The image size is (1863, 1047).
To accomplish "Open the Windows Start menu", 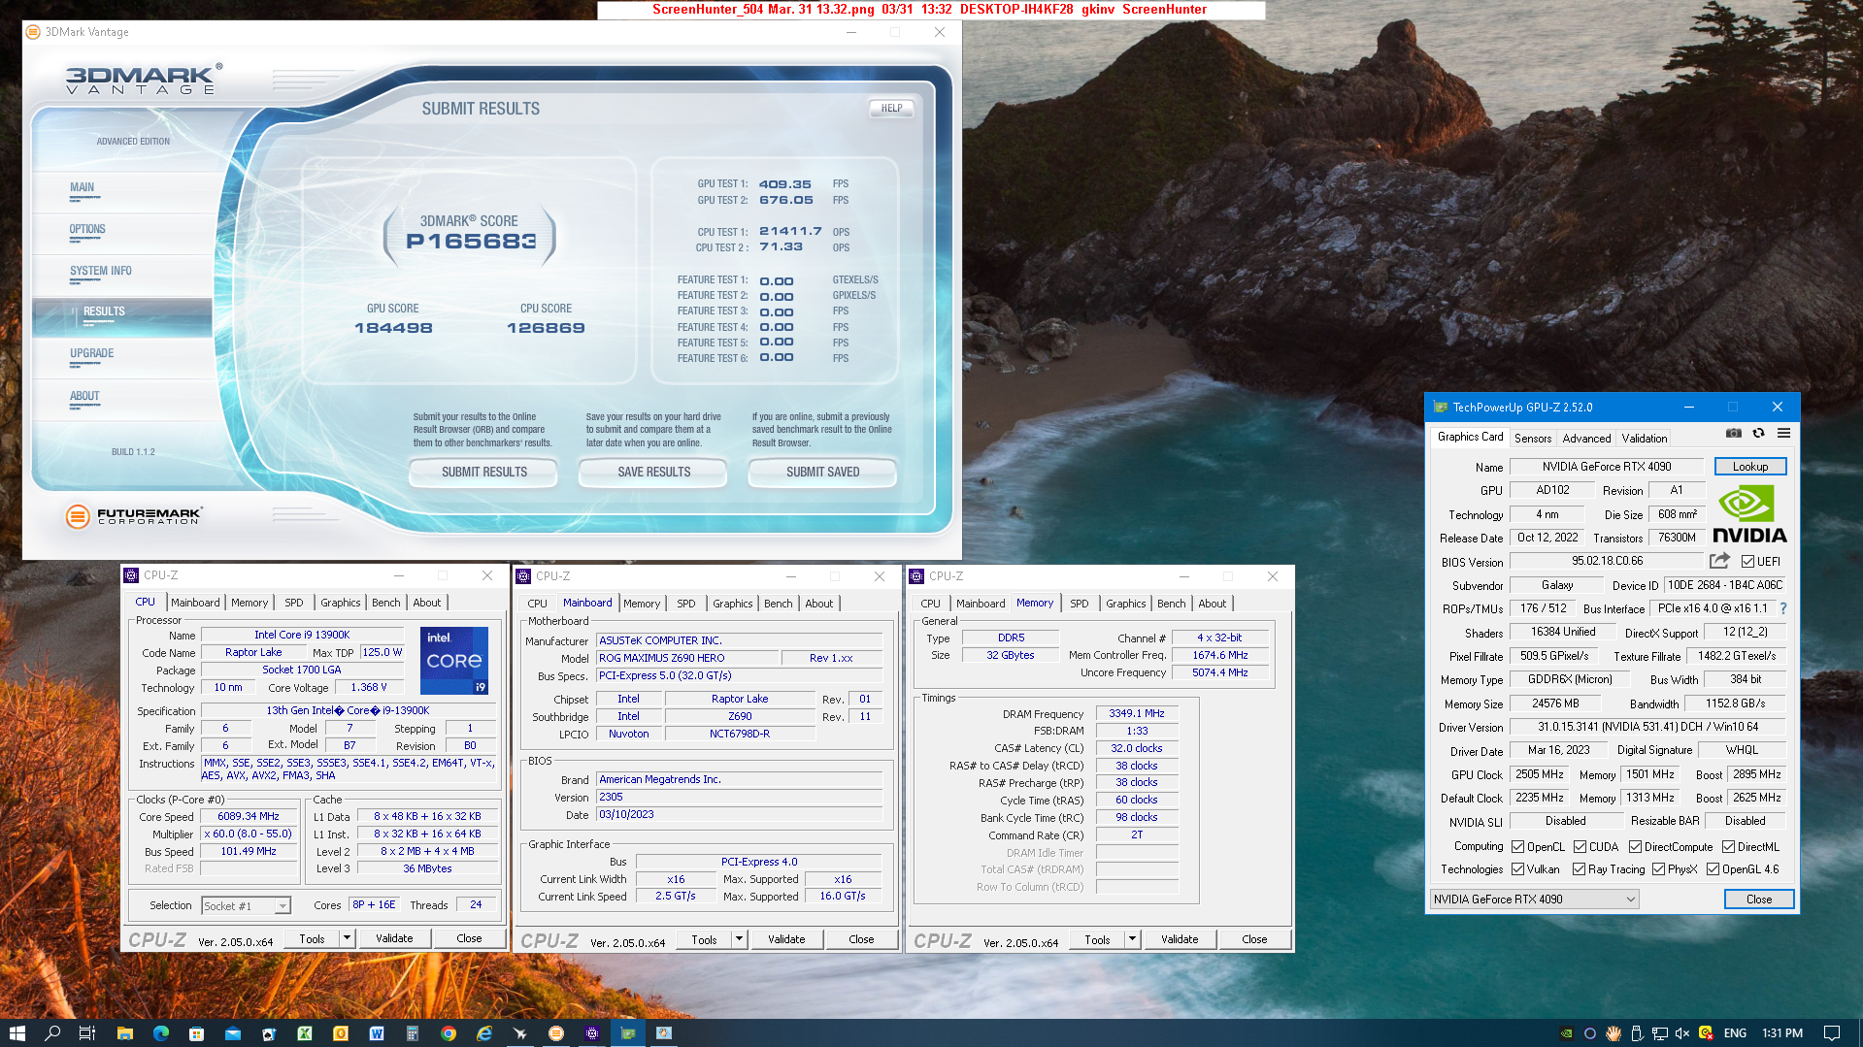I will pyautogui.click(x=17, y=1033).
